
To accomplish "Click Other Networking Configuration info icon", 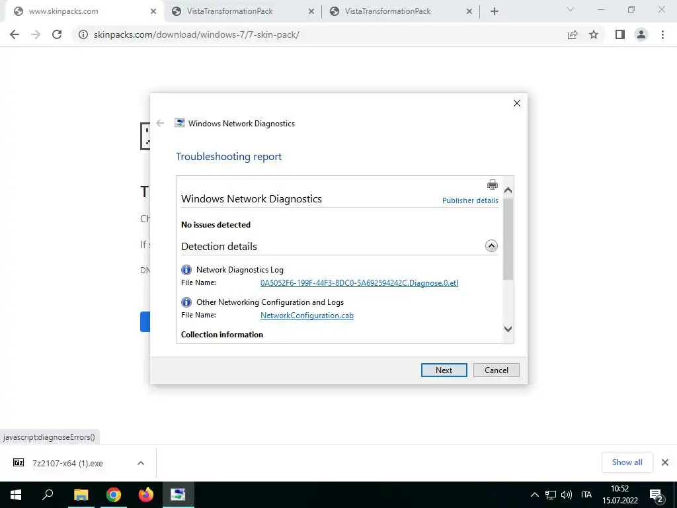I will tap(186, 302).
